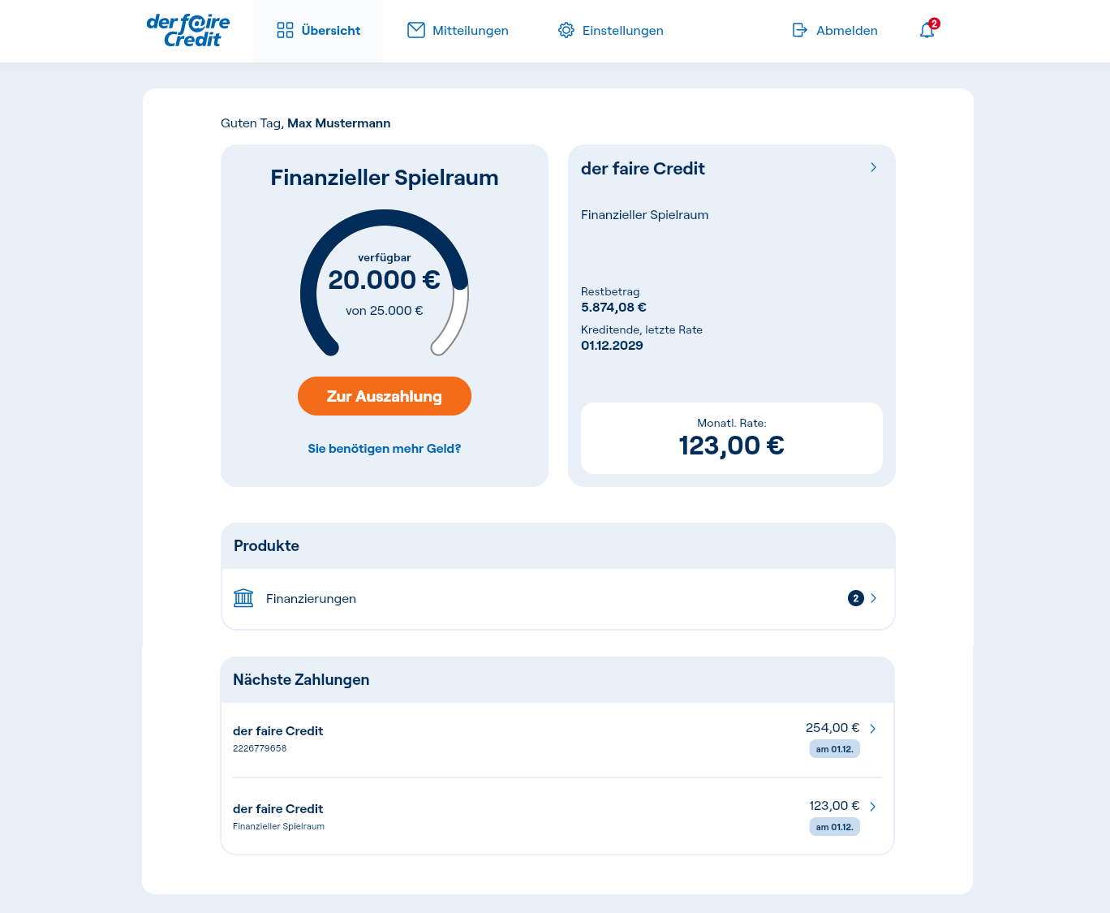Select contract number 2226779658

tap(260, 748)
